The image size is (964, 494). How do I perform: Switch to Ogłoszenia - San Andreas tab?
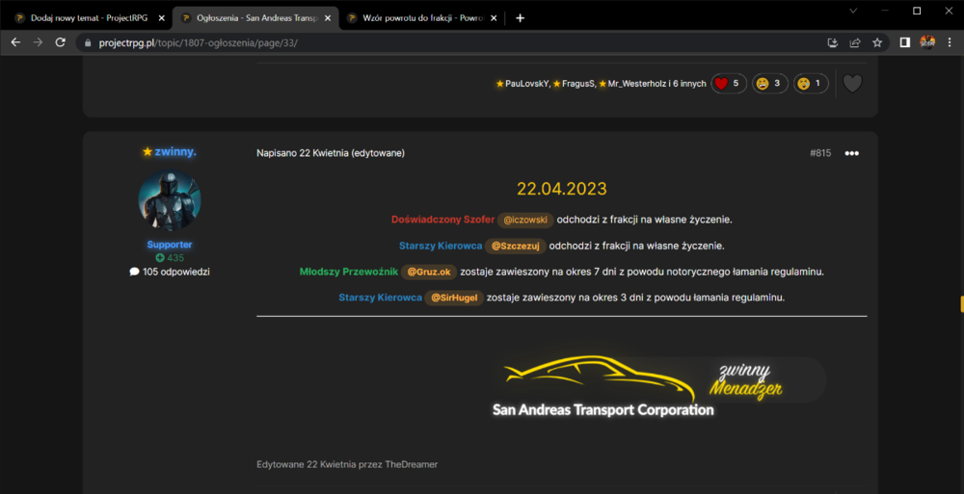coord(256,18)
